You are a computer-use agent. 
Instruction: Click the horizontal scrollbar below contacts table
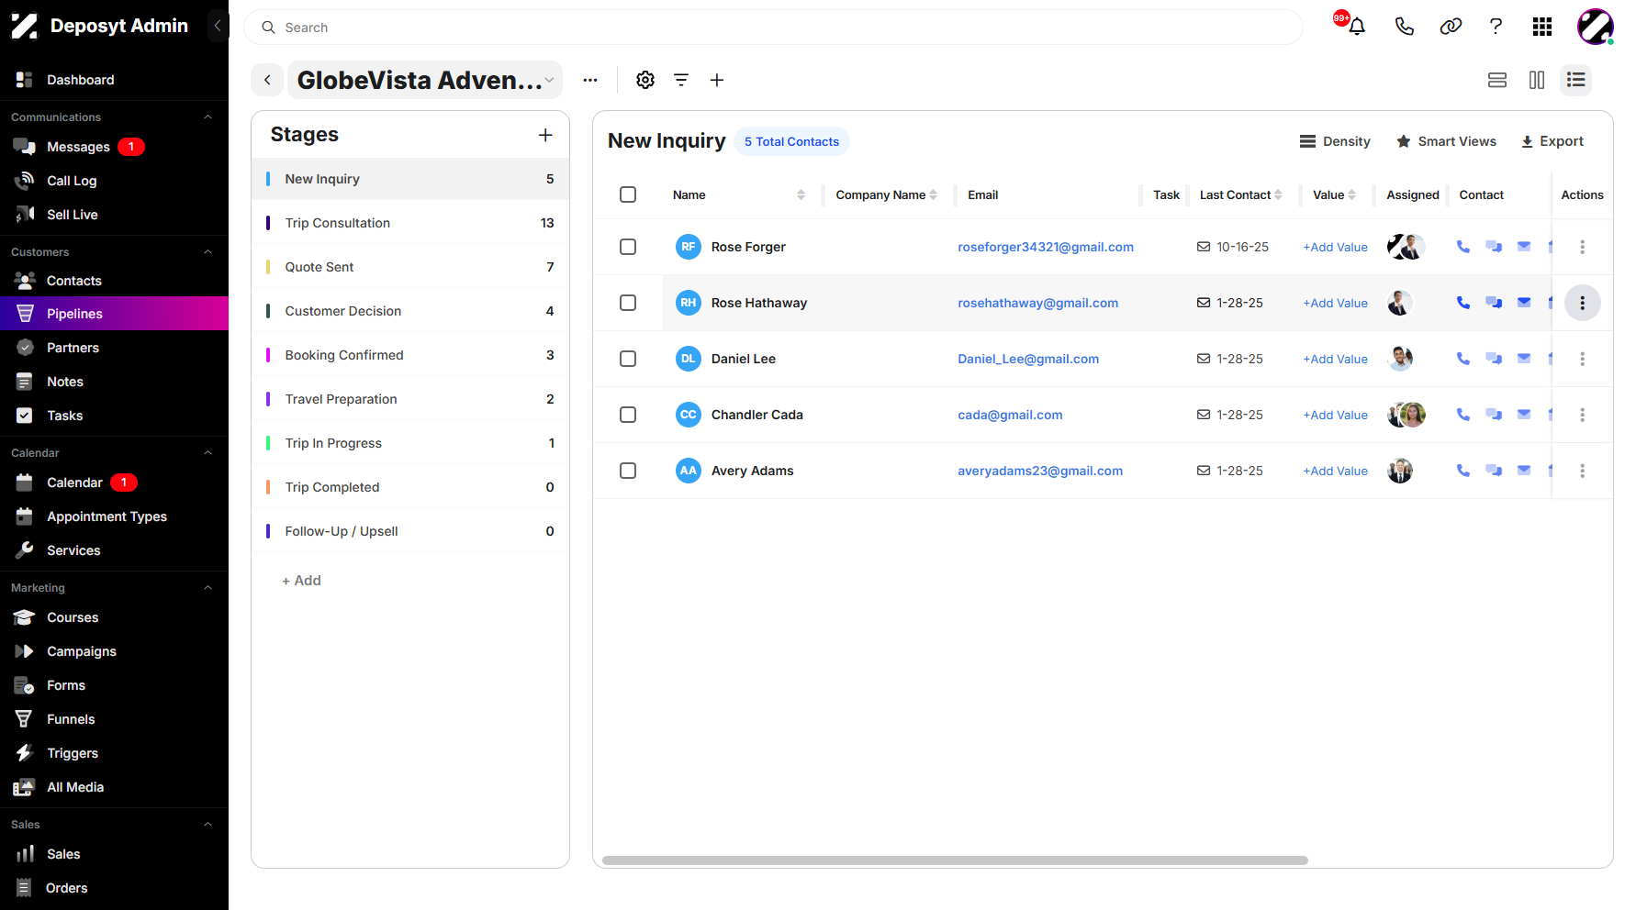coord(955,860)
